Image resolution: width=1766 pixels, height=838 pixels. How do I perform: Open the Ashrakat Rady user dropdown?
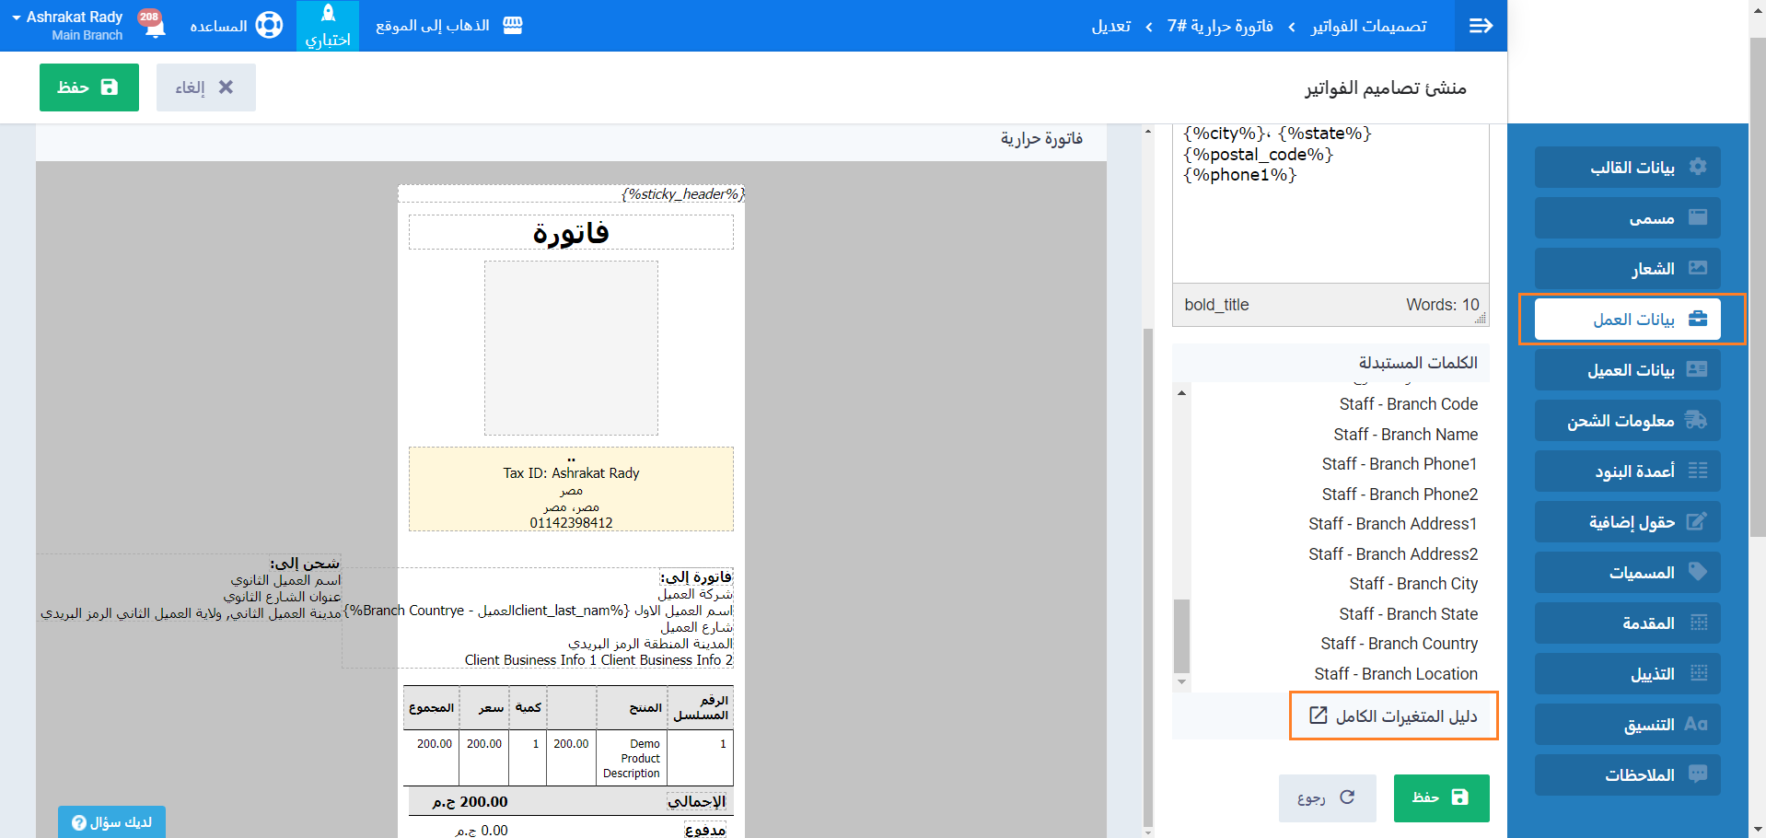(68, 26)
